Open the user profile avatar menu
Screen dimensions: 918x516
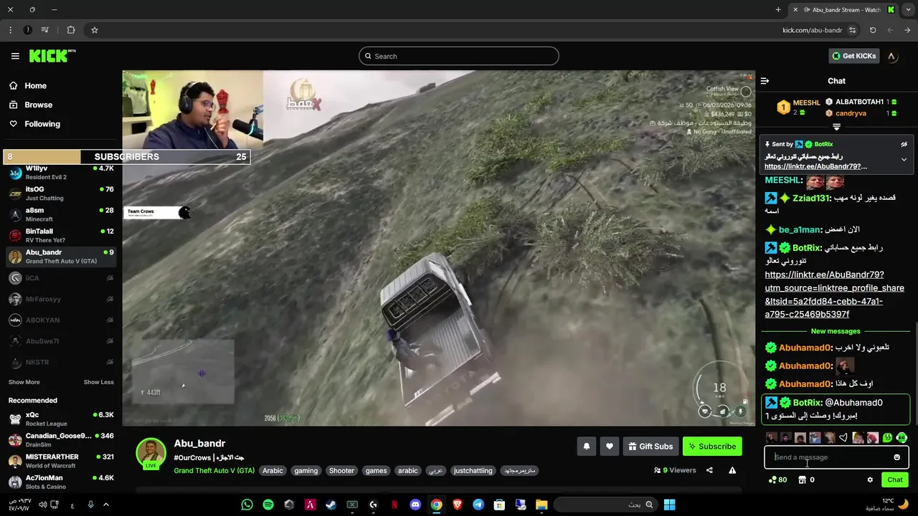tap(891, 56)
